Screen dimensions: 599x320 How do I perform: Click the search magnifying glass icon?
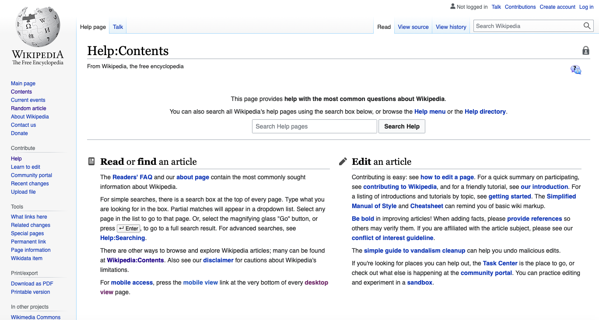(587, 26)
